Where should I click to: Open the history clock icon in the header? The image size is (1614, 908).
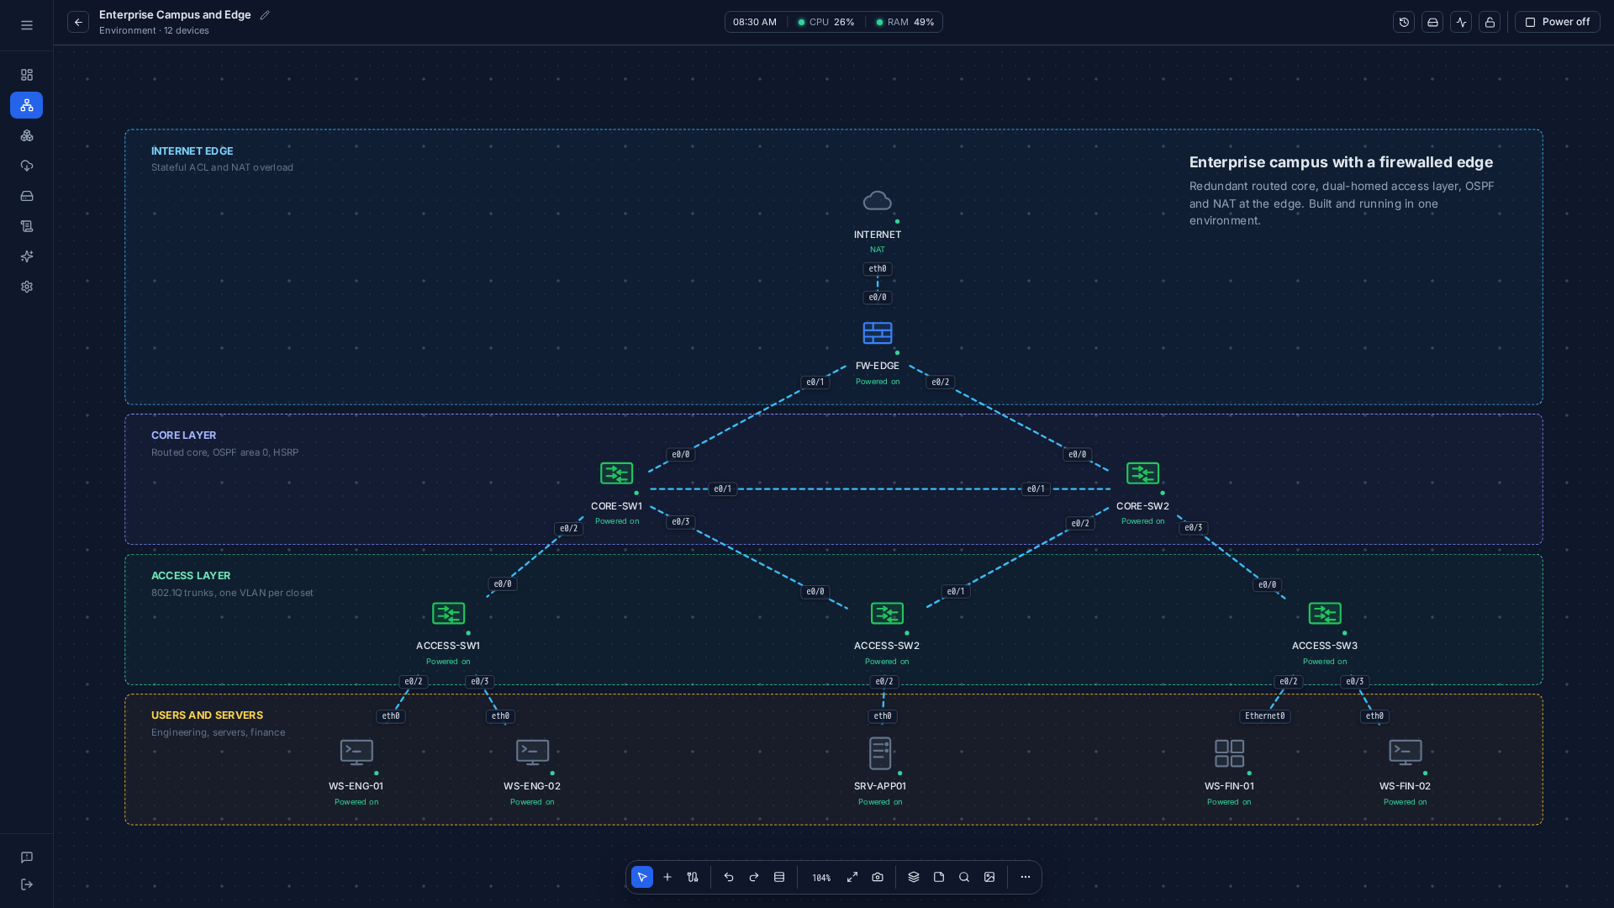1404,22
